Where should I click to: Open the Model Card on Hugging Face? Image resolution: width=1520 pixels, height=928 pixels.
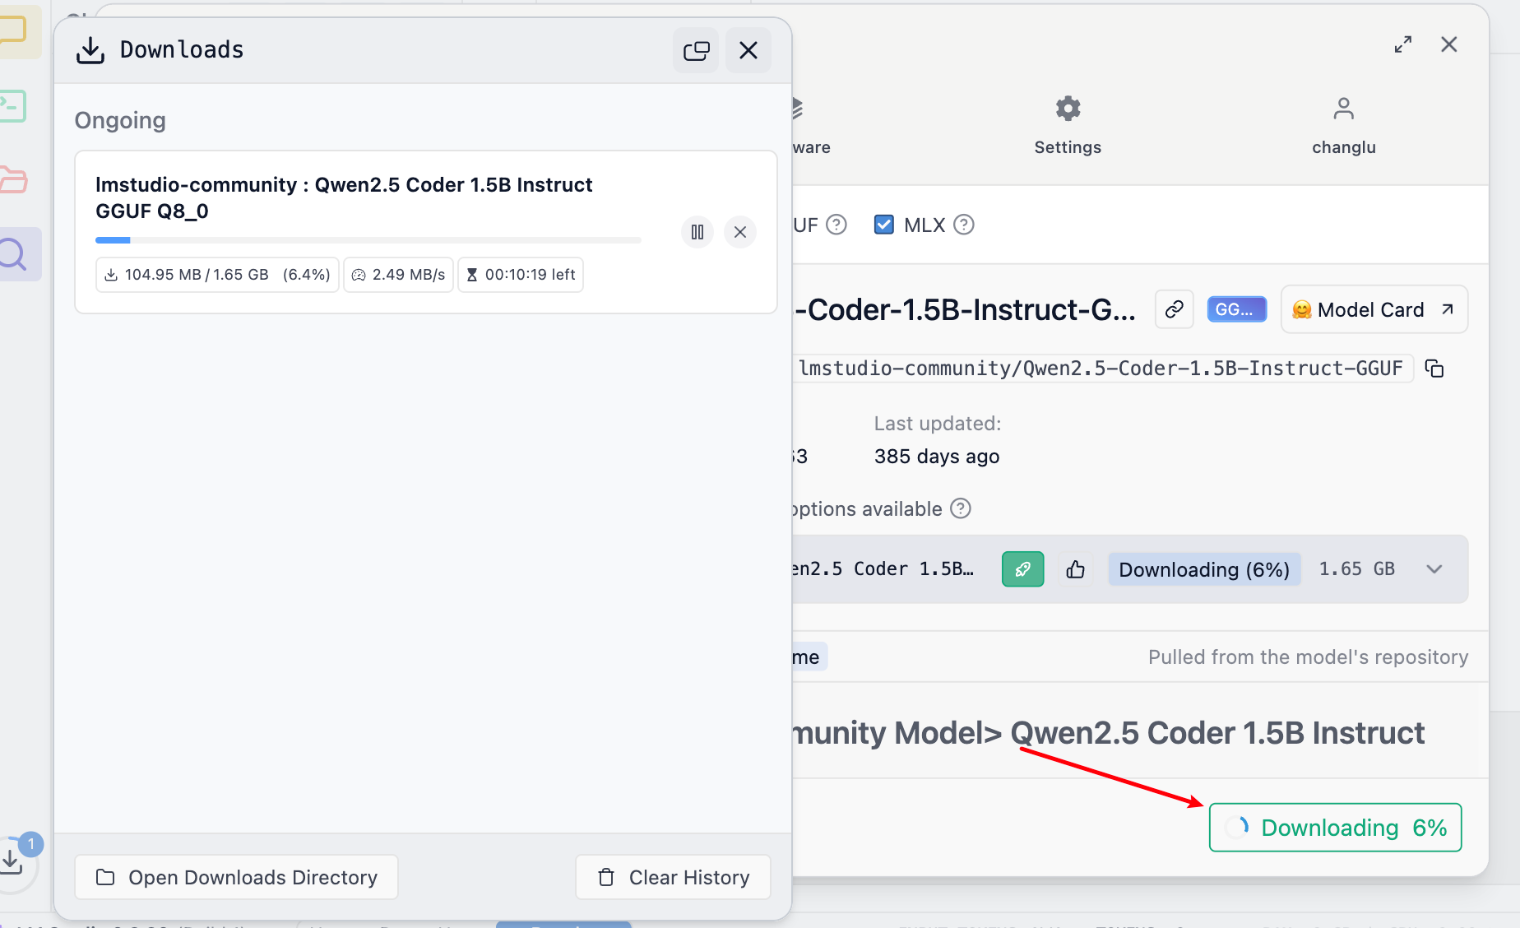(1374, 309)
